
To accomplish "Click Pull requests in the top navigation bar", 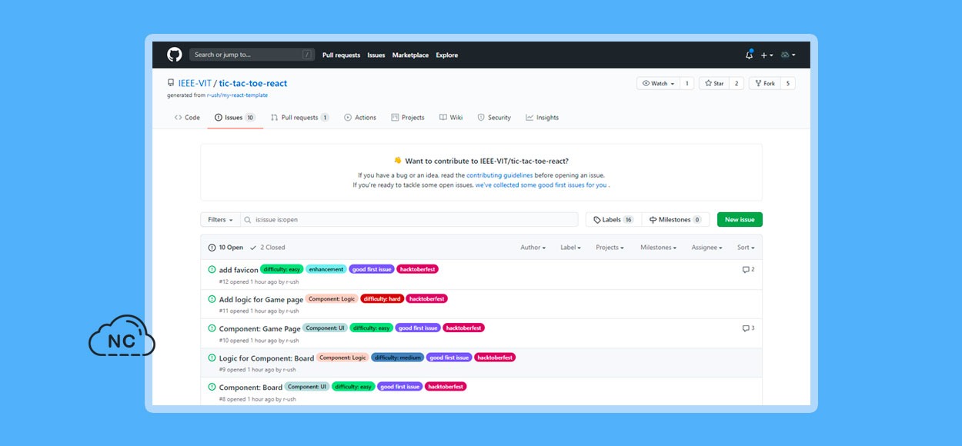I will [x=341, y=55].
